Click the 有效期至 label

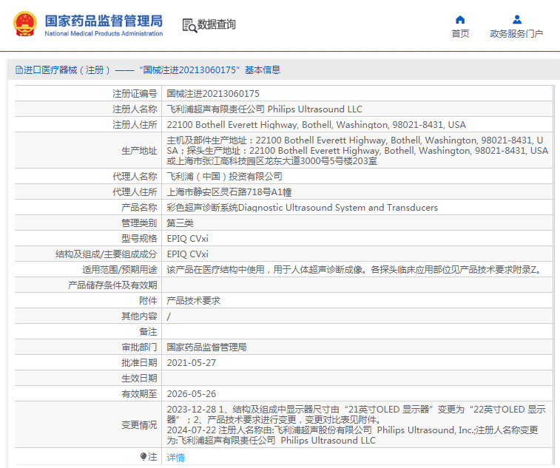coord(139,394)
